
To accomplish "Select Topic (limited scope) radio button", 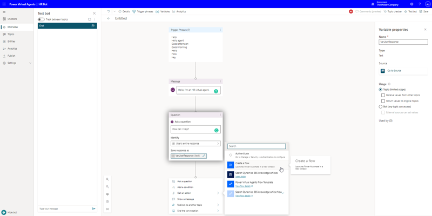I will (381, 90).
